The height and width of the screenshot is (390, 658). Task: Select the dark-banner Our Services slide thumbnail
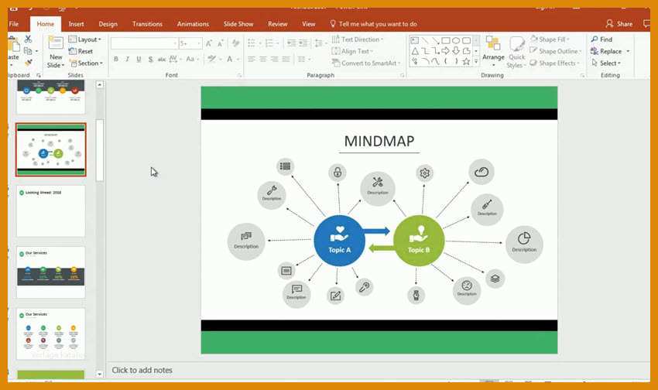click(51, 272)
